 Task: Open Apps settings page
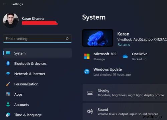click(37, 94)
